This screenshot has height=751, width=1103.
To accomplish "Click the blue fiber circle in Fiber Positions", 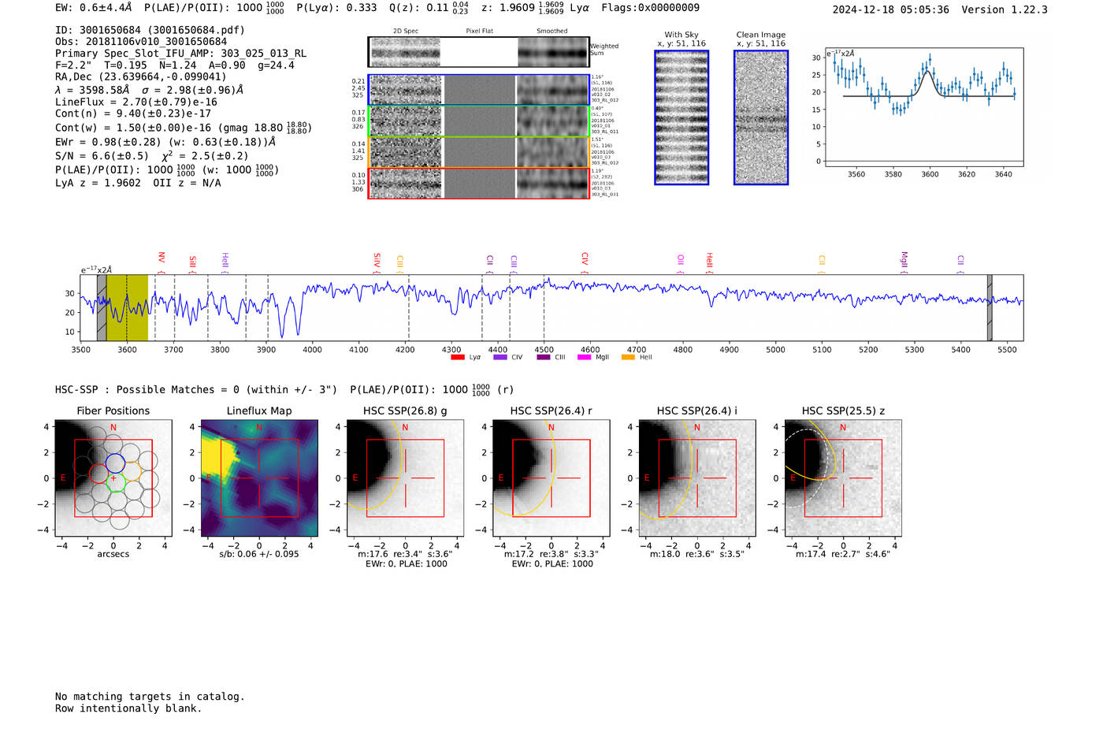I will click(115, 463).
